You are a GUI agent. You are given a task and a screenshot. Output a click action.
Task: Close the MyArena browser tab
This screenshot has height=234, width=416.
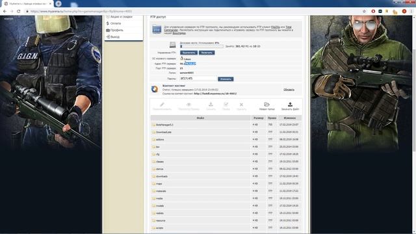(x=50, y=4)
